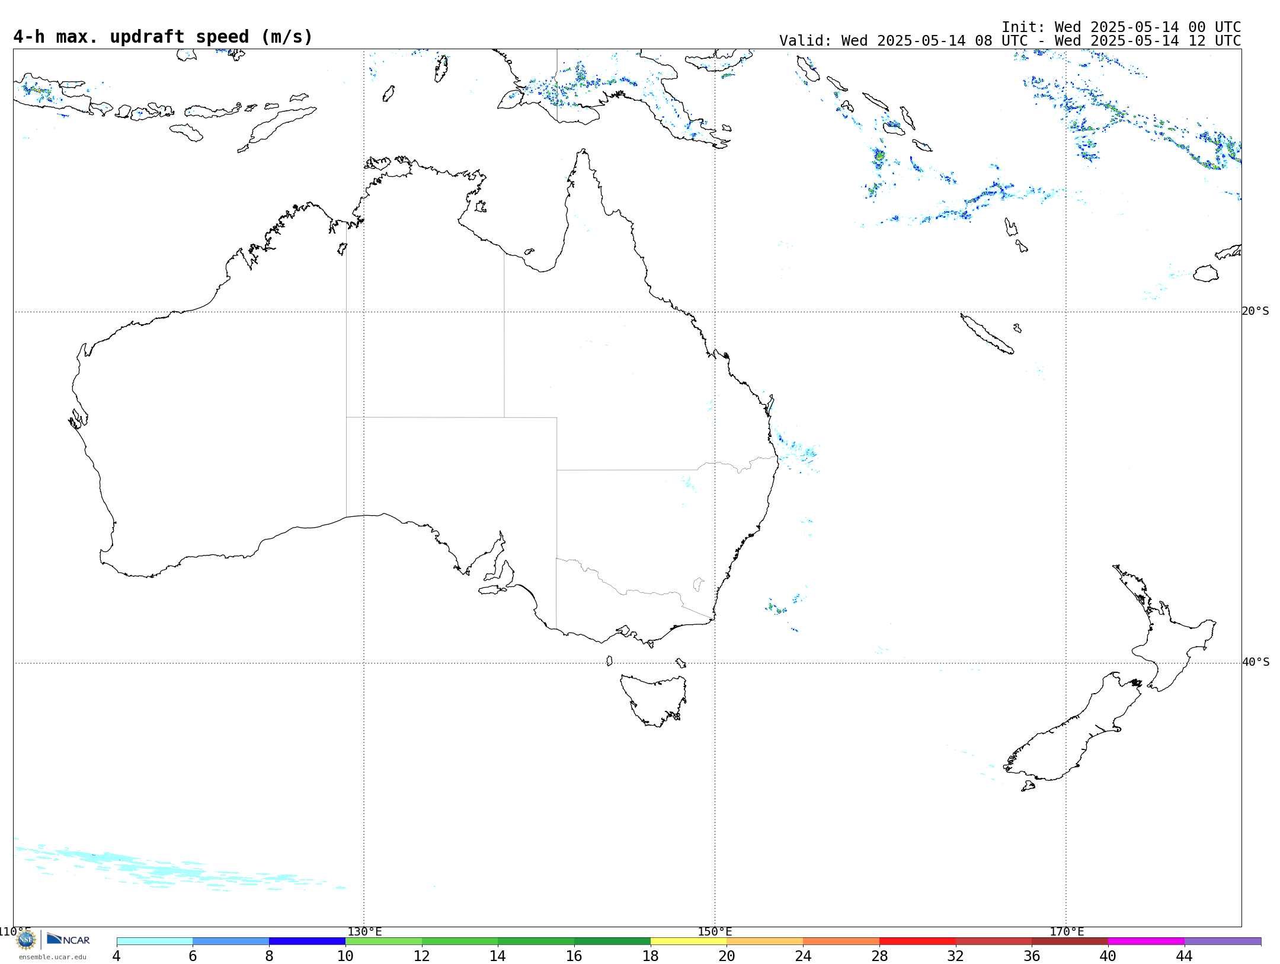This screenshot has height=964, width=1280.
Task: Click the muted red 32–36 m/s swatch
Action: (x=994, y=941)
